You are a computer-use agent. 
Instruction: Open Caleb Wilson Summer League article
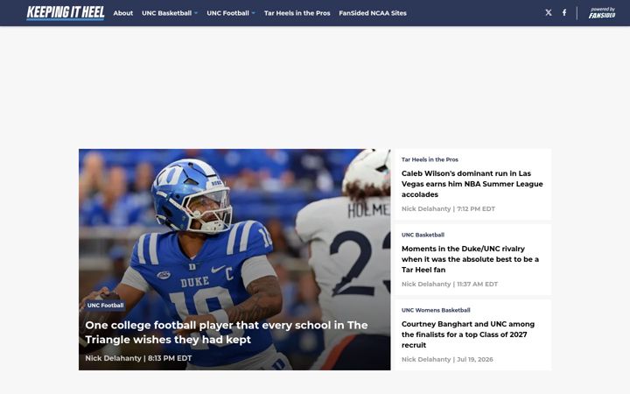(x=472, y=184)
